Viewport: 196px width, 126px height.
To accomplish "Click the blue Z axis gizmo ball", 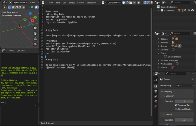I will (x=30, y=13).
